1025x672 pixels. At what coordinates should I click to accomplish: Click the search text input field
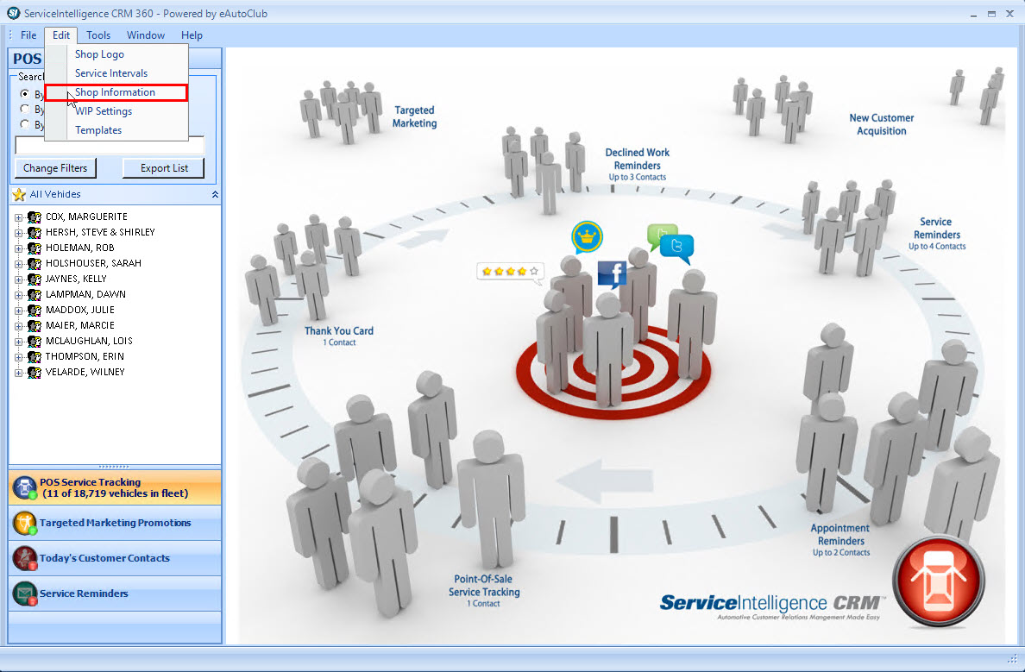click(x=110, y=145)
